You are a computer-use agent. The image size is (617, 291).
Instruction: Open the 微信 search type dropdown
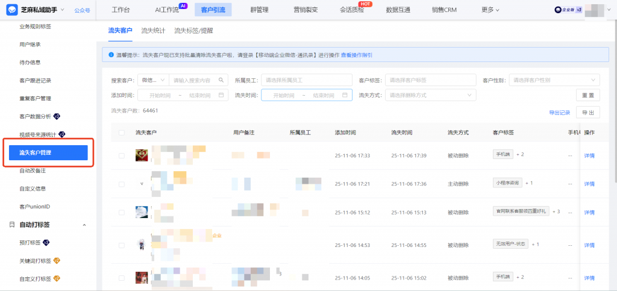pyautogui.click(x=154, y=80)
